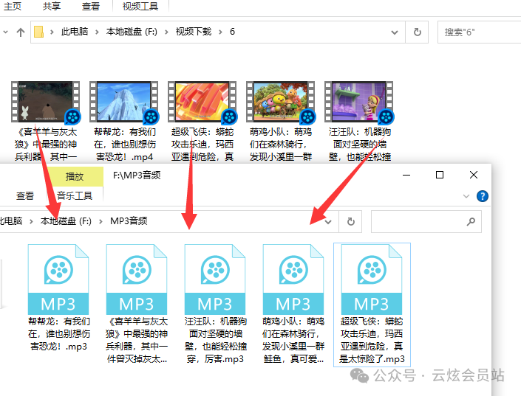Click the up-arrow navigation button in the back window
Viewport: 521px width, 396px height.
point(21,32)
